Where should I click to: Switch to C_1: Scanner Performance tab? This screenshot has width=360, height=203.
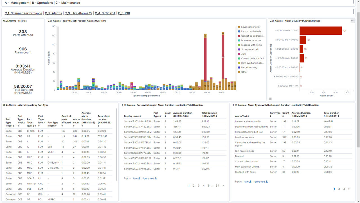[x=23, y=13]
